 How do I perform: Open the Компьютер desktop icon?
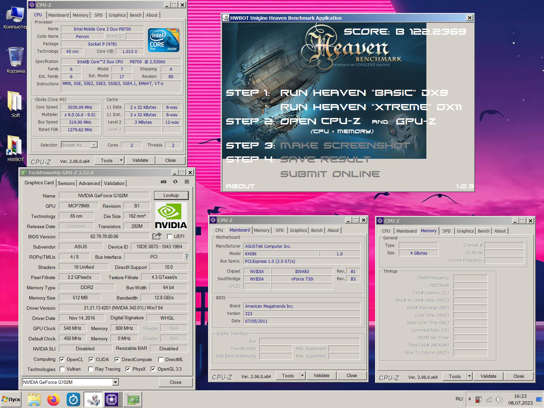click(x=15, y=18)
